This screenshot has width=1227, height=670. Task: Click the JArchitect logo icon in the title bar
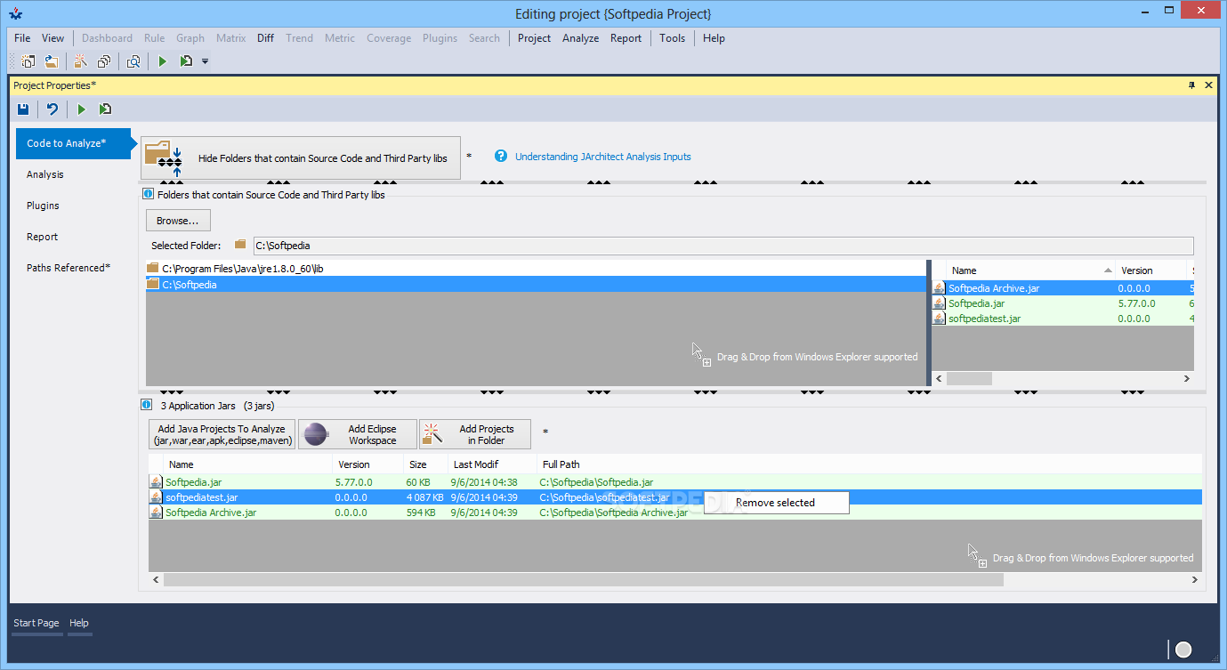[x=16, y=13]
